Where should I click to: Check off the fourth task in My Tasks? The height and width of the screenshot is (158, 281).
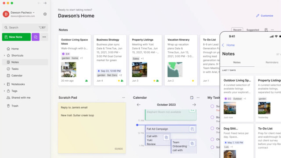tap(212, 139)
